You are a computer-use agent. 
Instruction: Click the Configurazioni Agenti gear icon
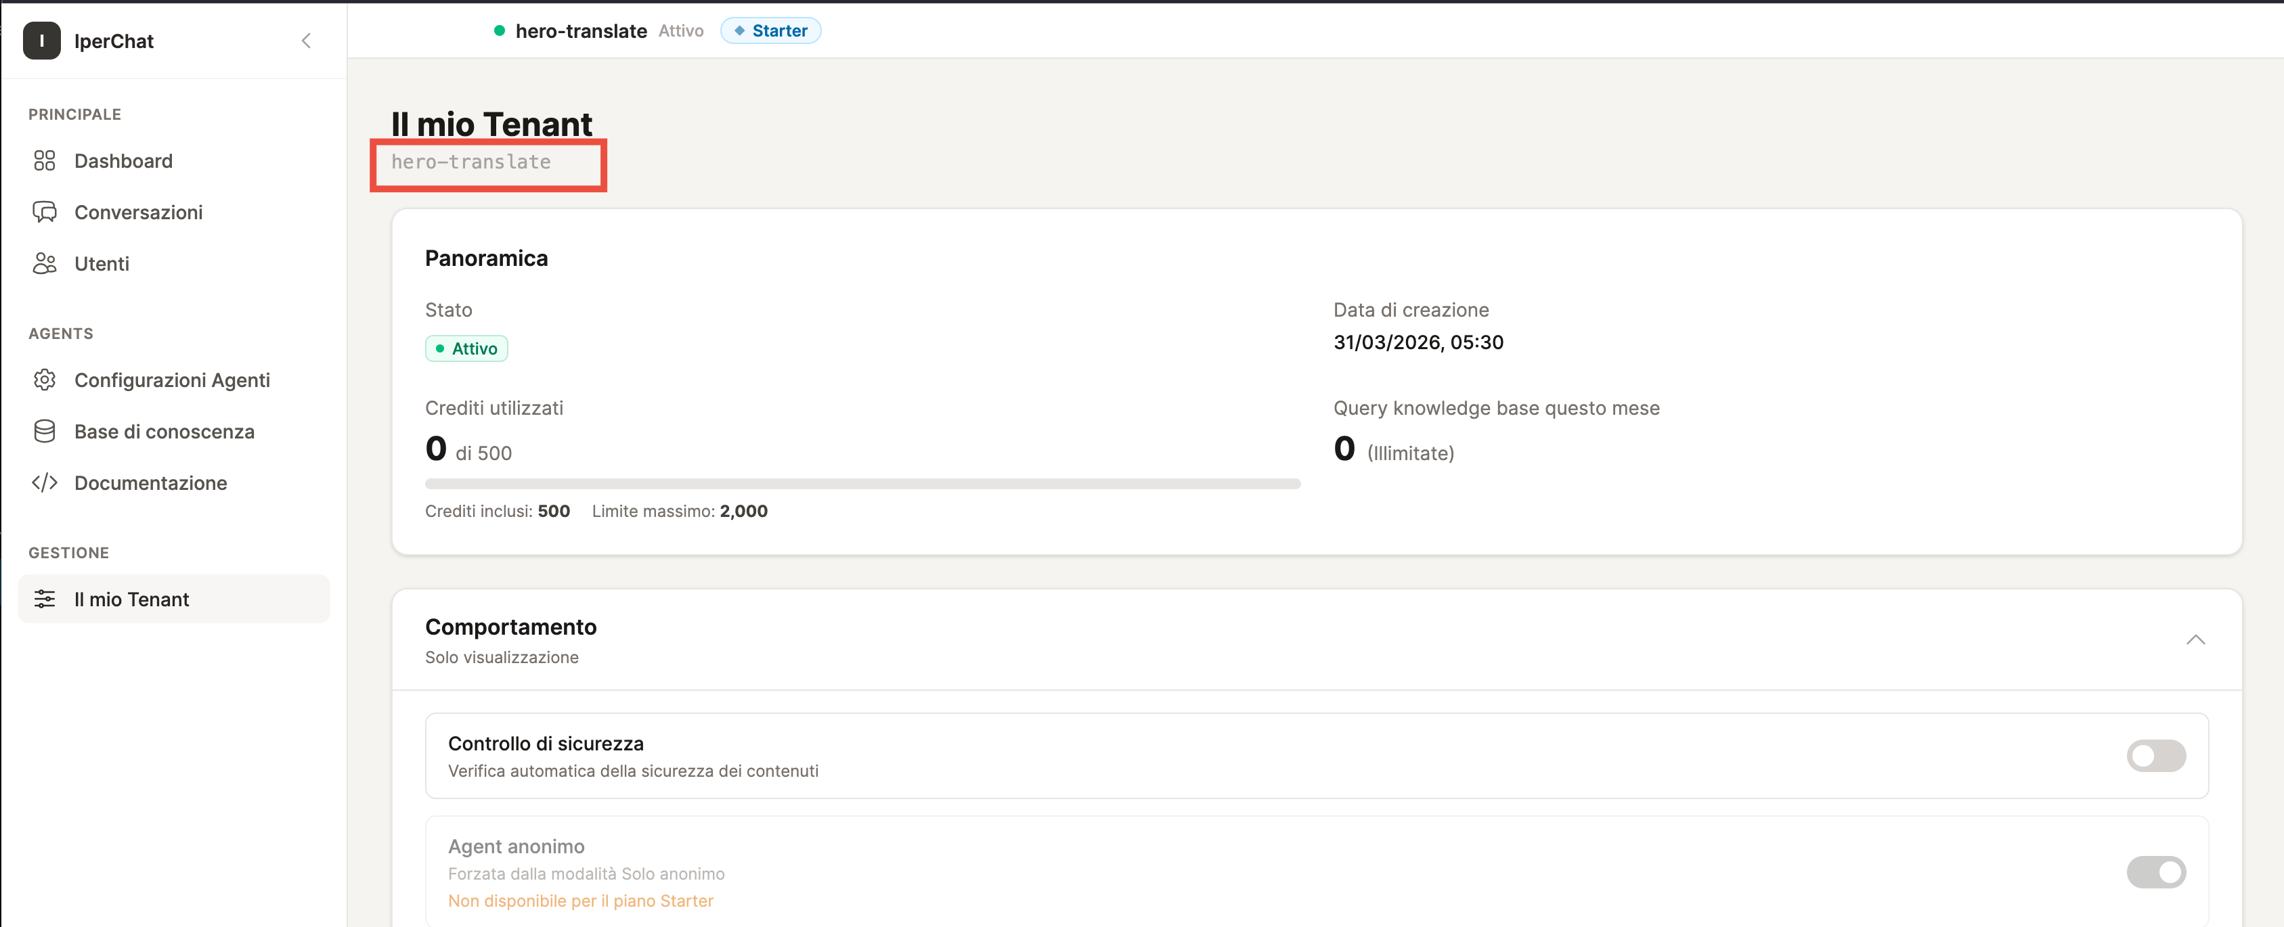tap(45, 380)
